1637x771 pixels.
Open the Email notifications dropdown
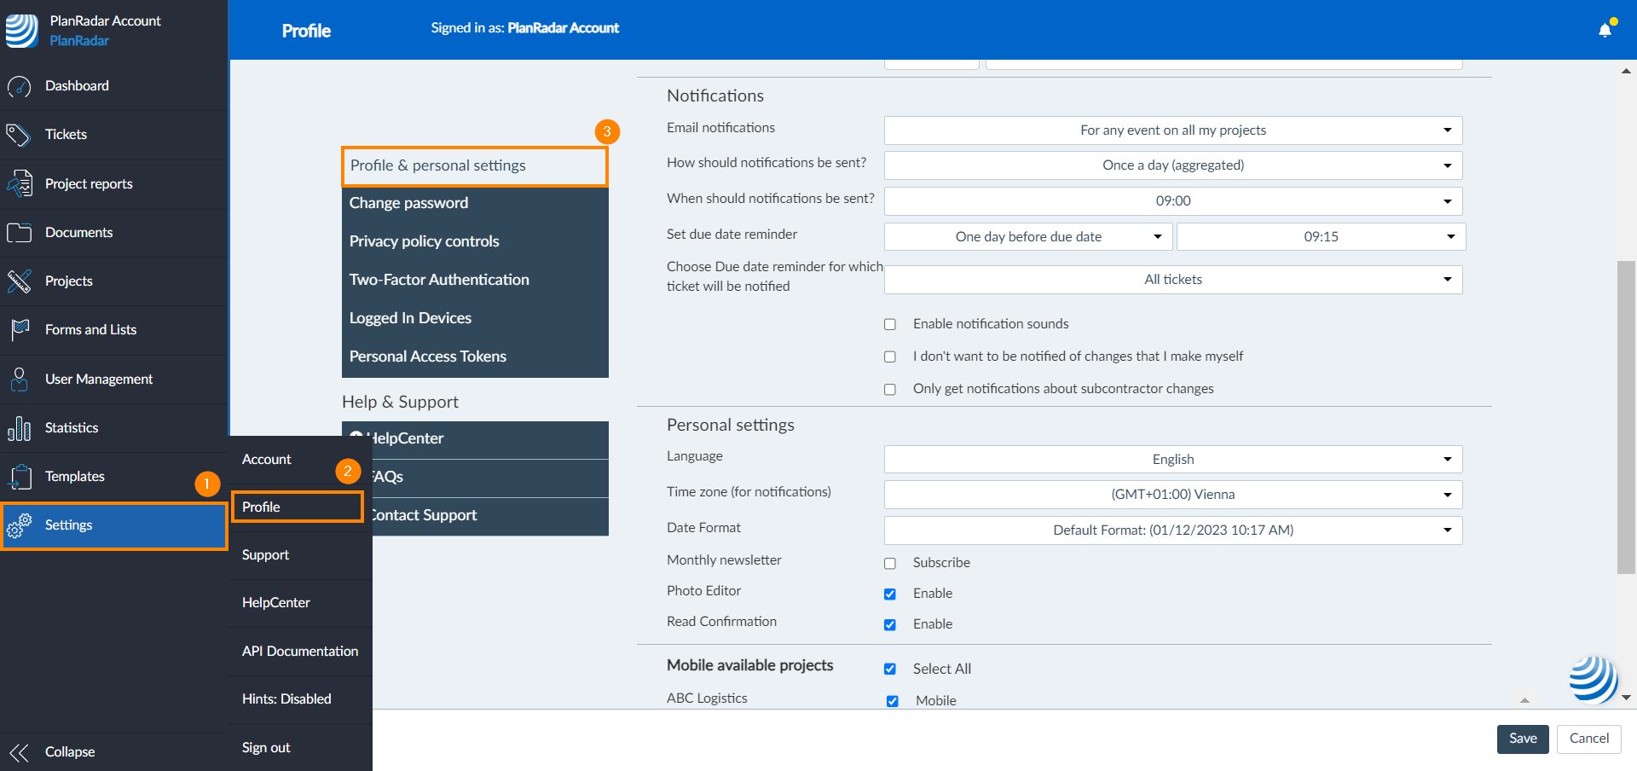pyautogui.click(x=1172, y=130)
